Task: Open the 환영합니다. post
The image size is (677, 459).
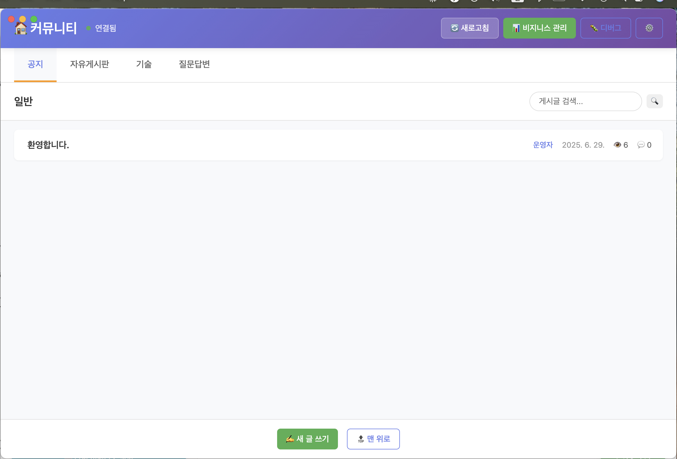Action: (48, 145)
